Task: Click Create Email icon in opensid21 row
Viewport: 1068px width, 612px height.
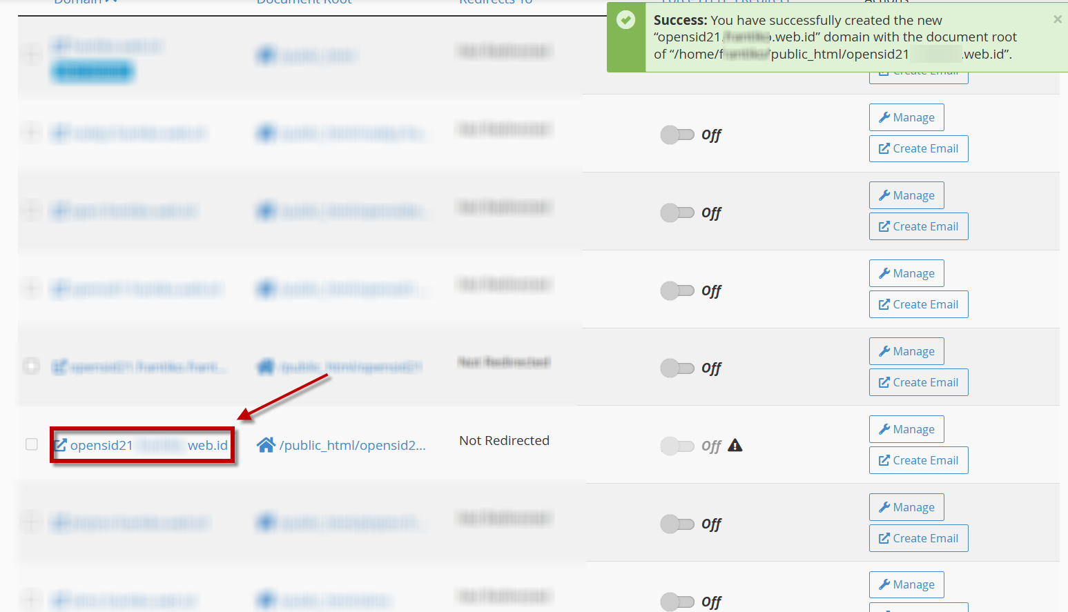Action: coord(884,460)
